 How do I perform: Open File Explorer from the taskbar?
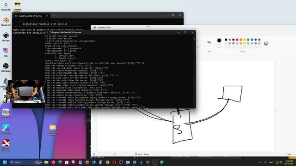[x=46, y=162]
